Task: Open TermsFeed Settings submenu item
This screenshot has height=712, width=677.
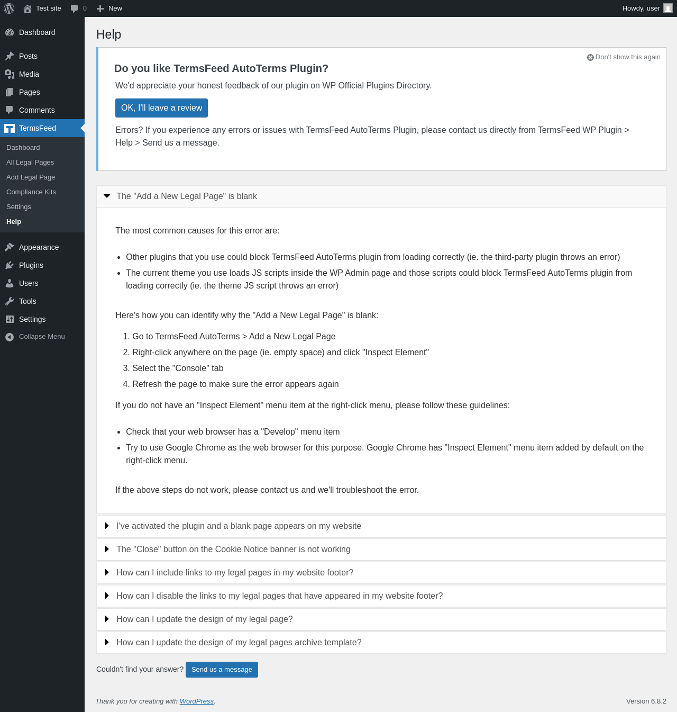Action: pos(42,207)
